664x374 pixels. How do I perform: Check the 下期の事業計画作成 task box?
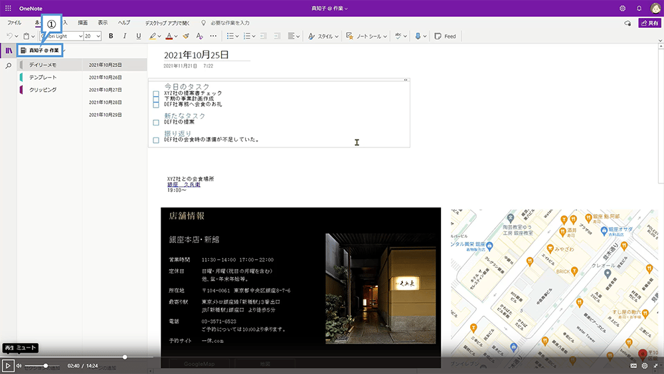(156, 99)
